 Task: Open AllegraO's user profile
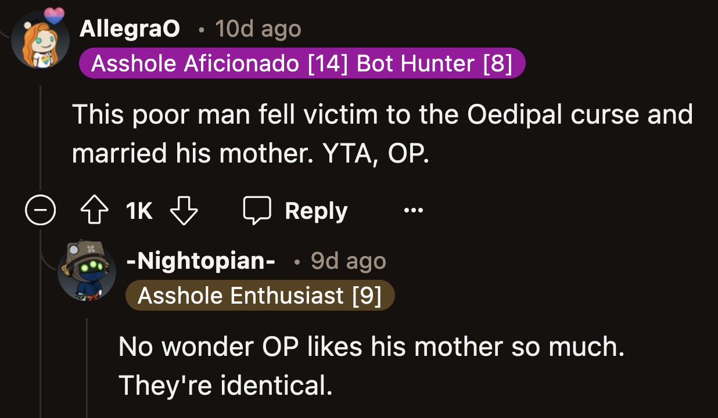point(130,28)
